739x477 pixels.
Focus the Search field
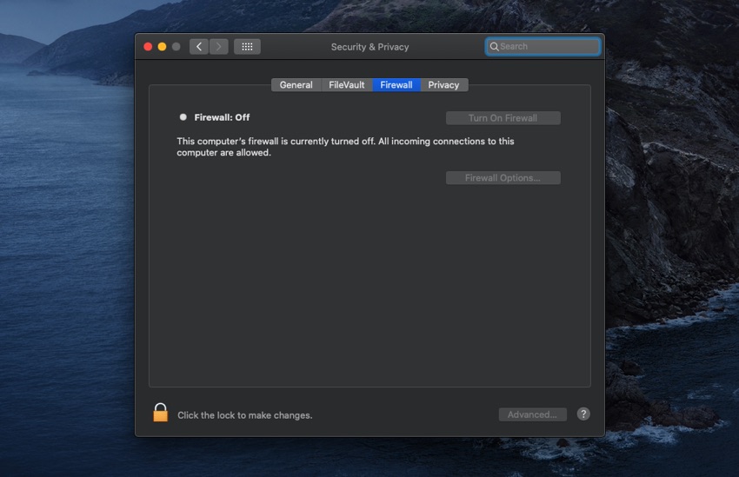[x=543, y=47]
